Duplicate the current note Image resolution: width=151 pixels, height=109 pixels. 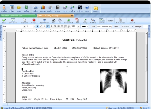[25, 21]
